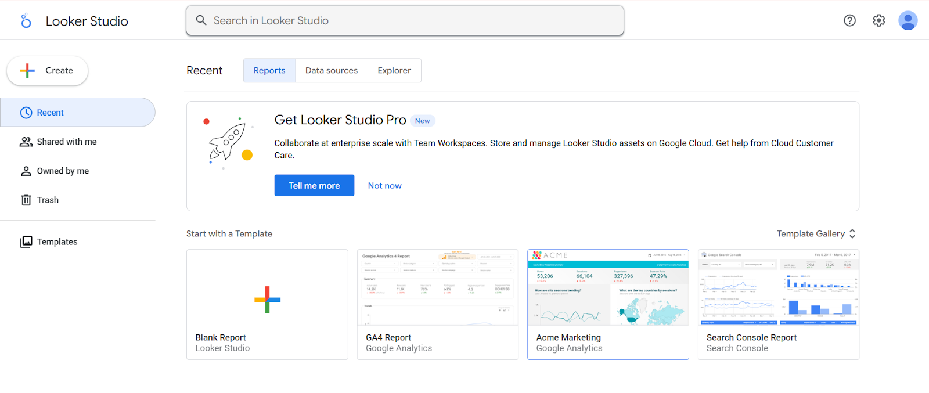Open the Search Console Report thumbnail
This screenshot has width=929, height=393.
(x=779, y=287)
